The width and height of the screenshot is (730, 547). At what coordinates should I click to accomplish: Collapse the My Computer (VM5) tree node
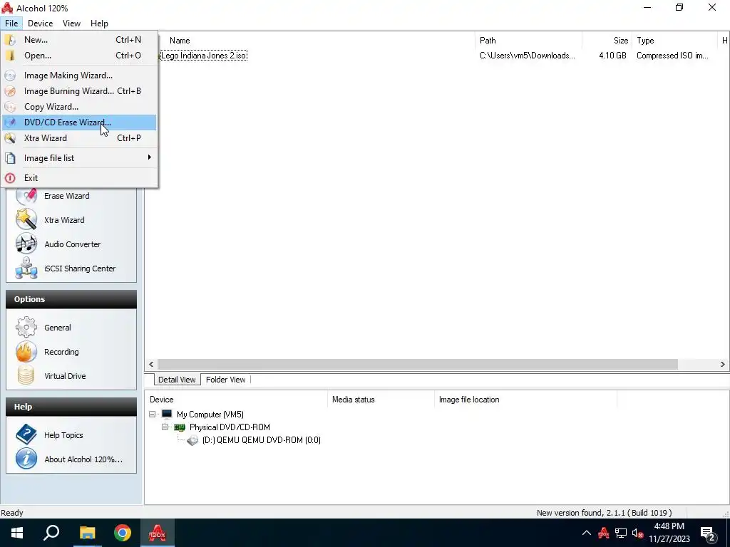[153, 414]
